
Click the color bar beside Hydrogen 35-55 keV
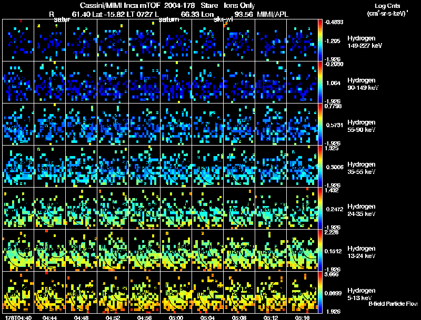[x=320, y=167]
